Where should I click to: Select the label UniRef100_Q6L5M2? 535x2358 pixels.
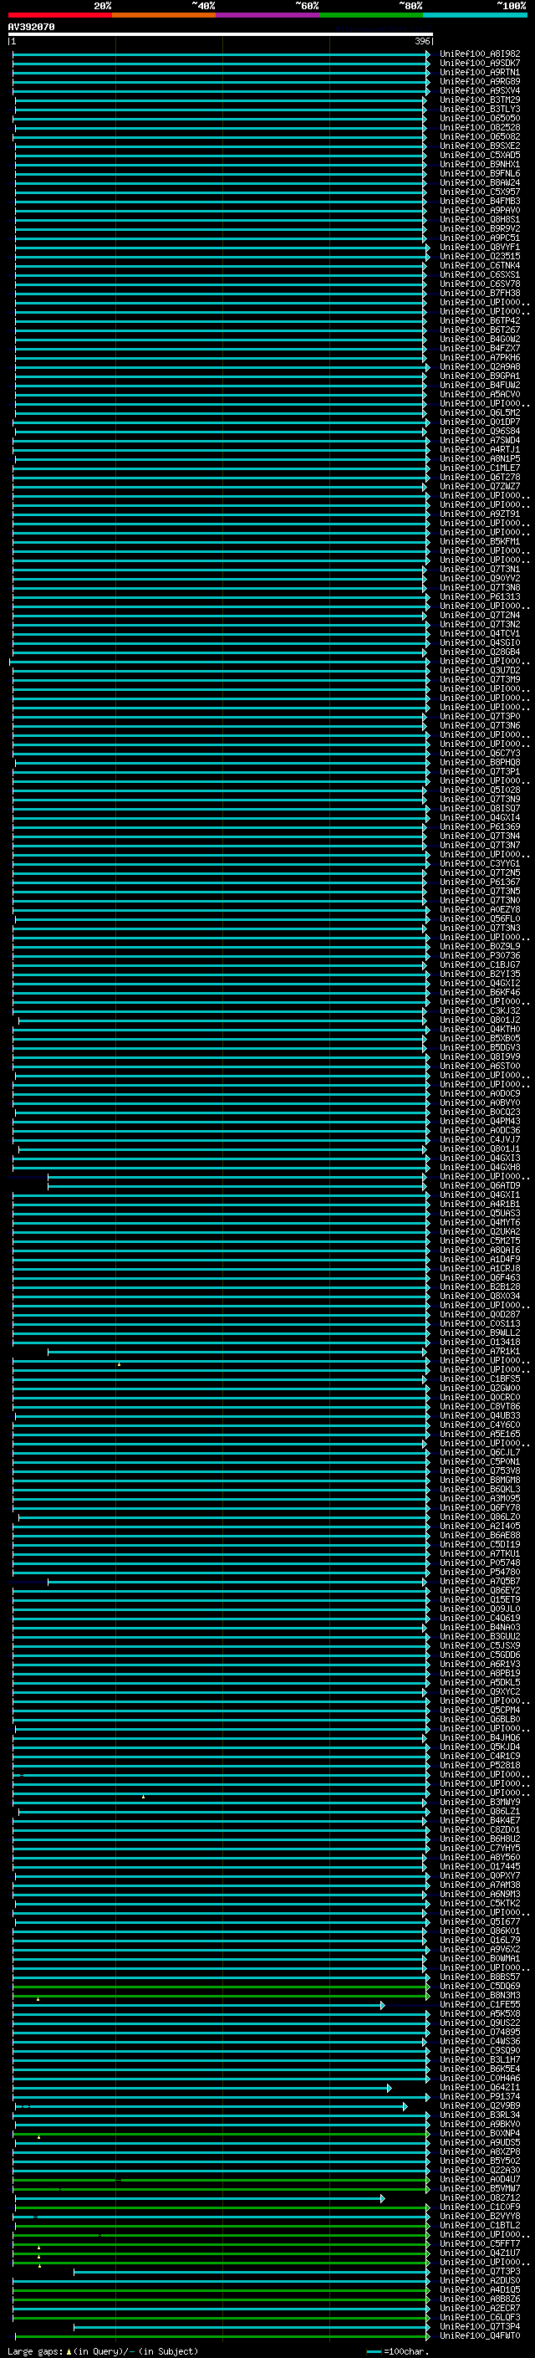[480, 413]
